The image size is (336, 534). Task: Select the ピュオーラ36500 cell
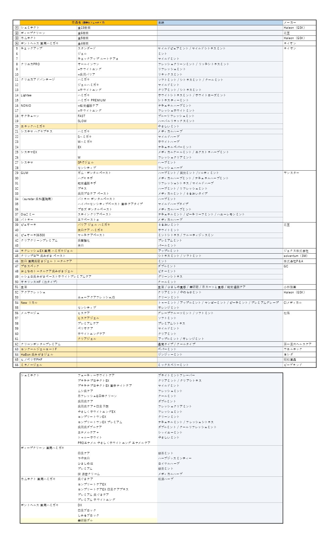[x=48, y=235]
